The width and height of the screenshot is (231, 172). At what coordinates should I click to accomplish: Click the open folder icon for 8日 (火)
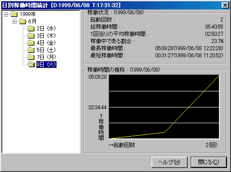tap(31, 64)
